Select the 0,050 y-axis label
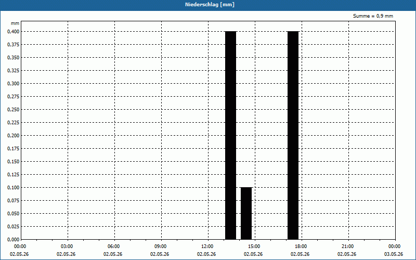 (13, 214)
